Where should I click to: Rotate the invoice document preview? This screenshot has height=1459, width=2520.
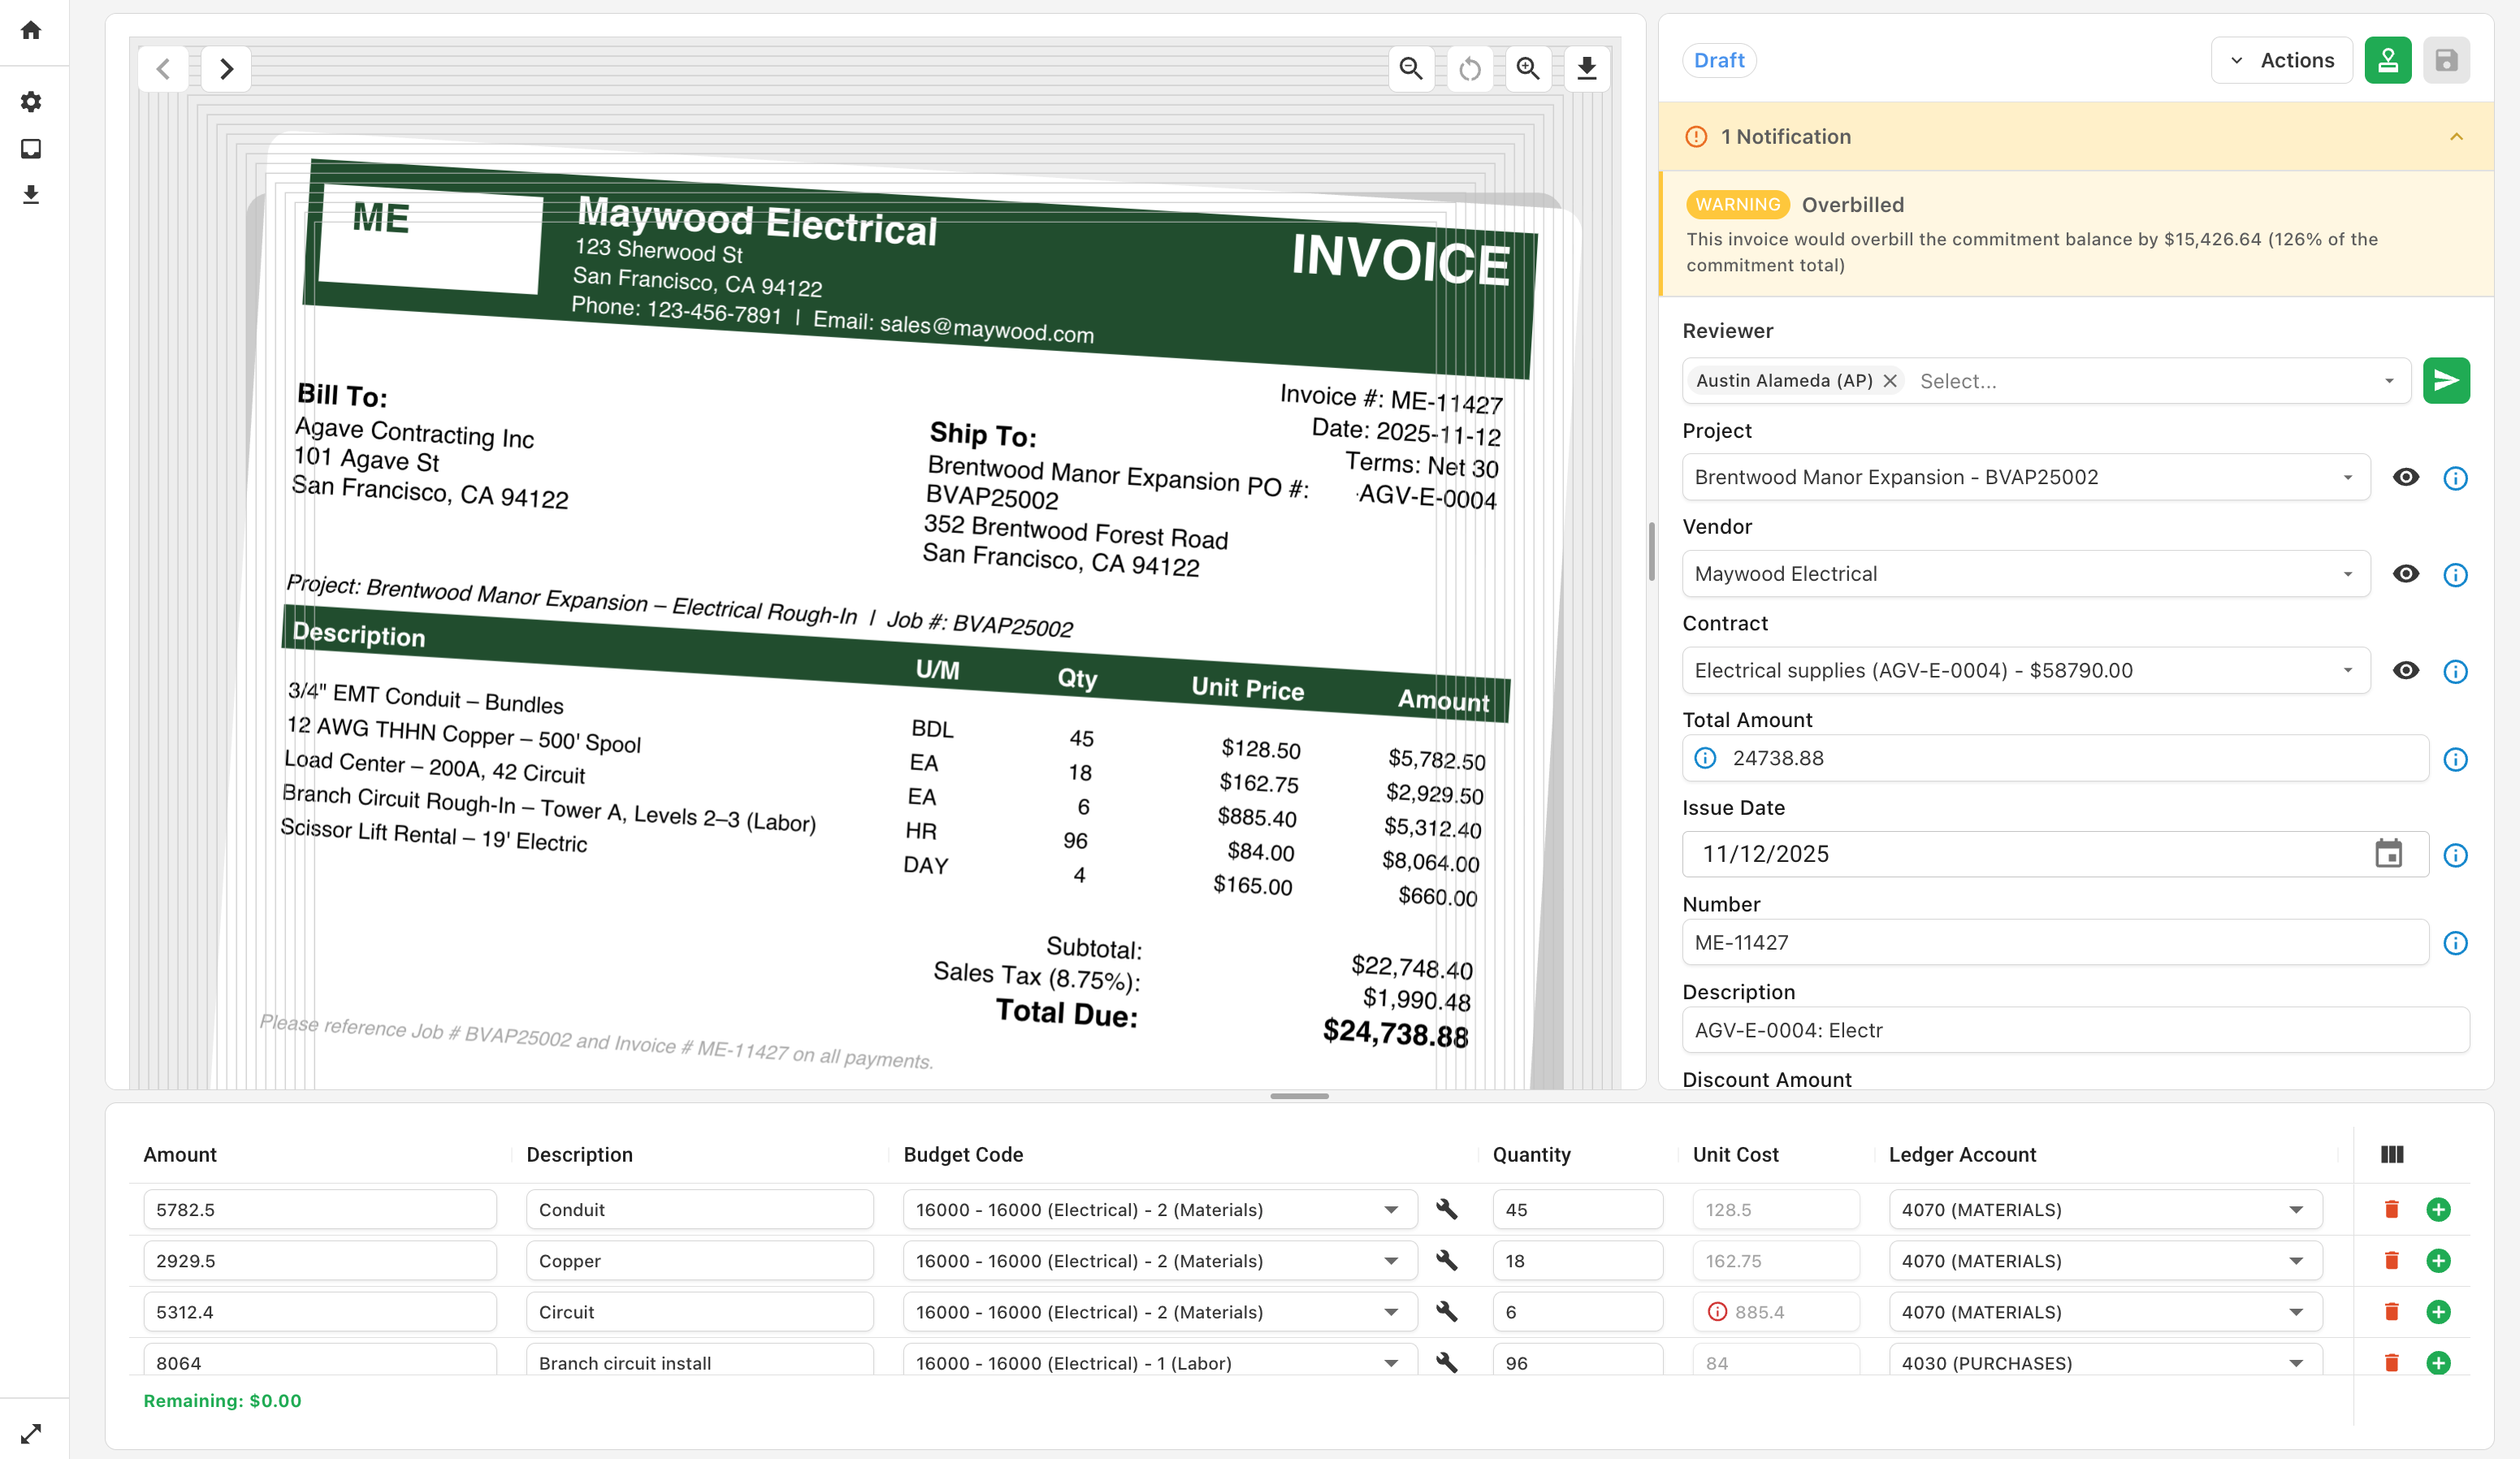pyautogui.click(x=1469, y=68)
